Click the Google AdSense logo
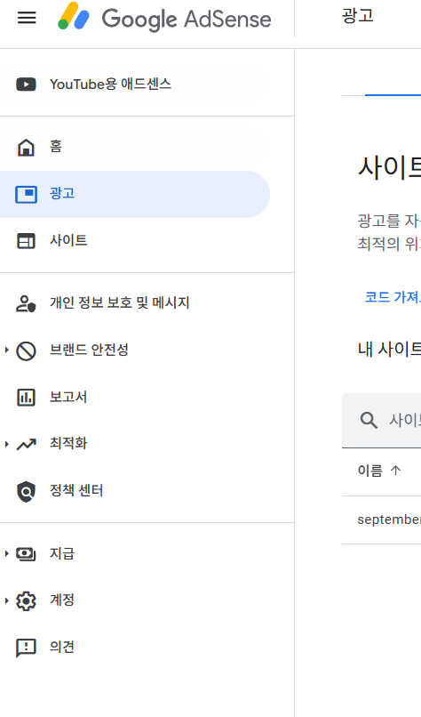The image size is (421, 717). pyautogui.click(x=164, y=18)
